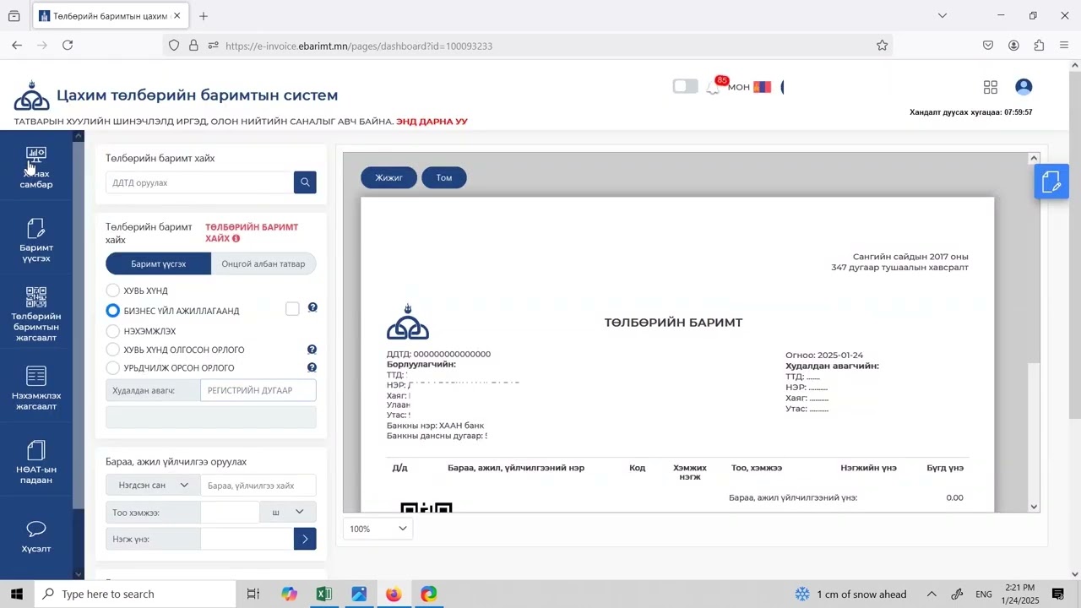Click the МОН language label

[739, 87]
